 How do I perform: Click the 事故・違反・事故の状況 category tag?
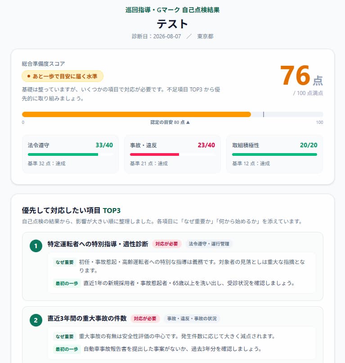192,318
